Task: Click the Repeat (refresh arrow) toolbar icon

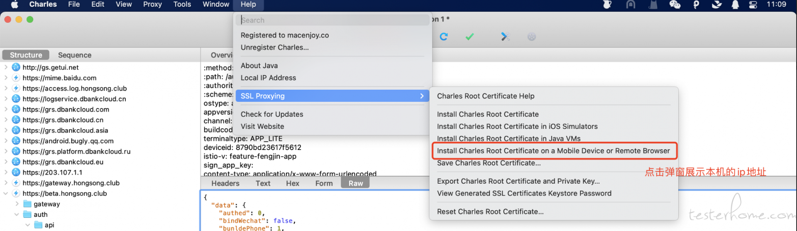Action: pos(444,37)
